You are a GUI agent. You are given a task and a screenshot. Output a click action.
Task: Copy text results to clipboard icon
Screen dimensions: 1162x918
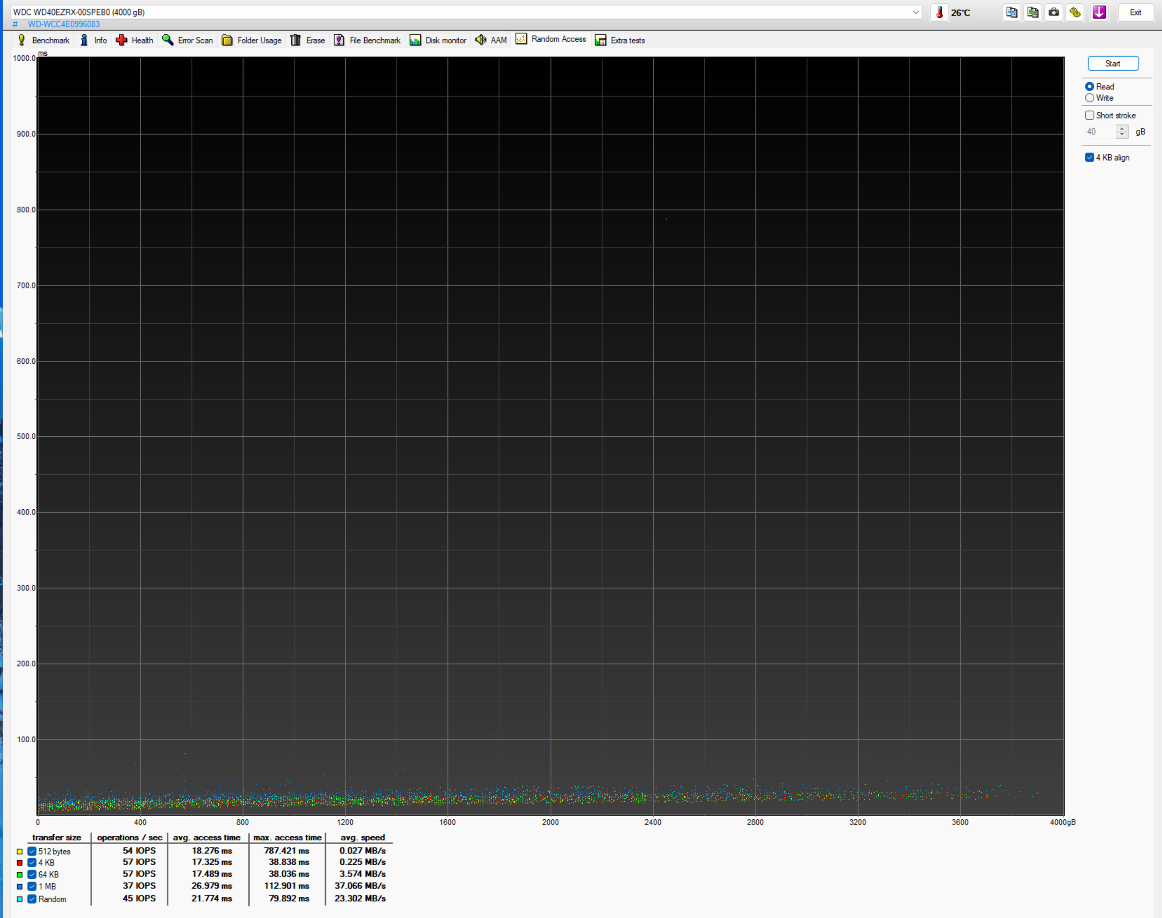pos(1011,12)
